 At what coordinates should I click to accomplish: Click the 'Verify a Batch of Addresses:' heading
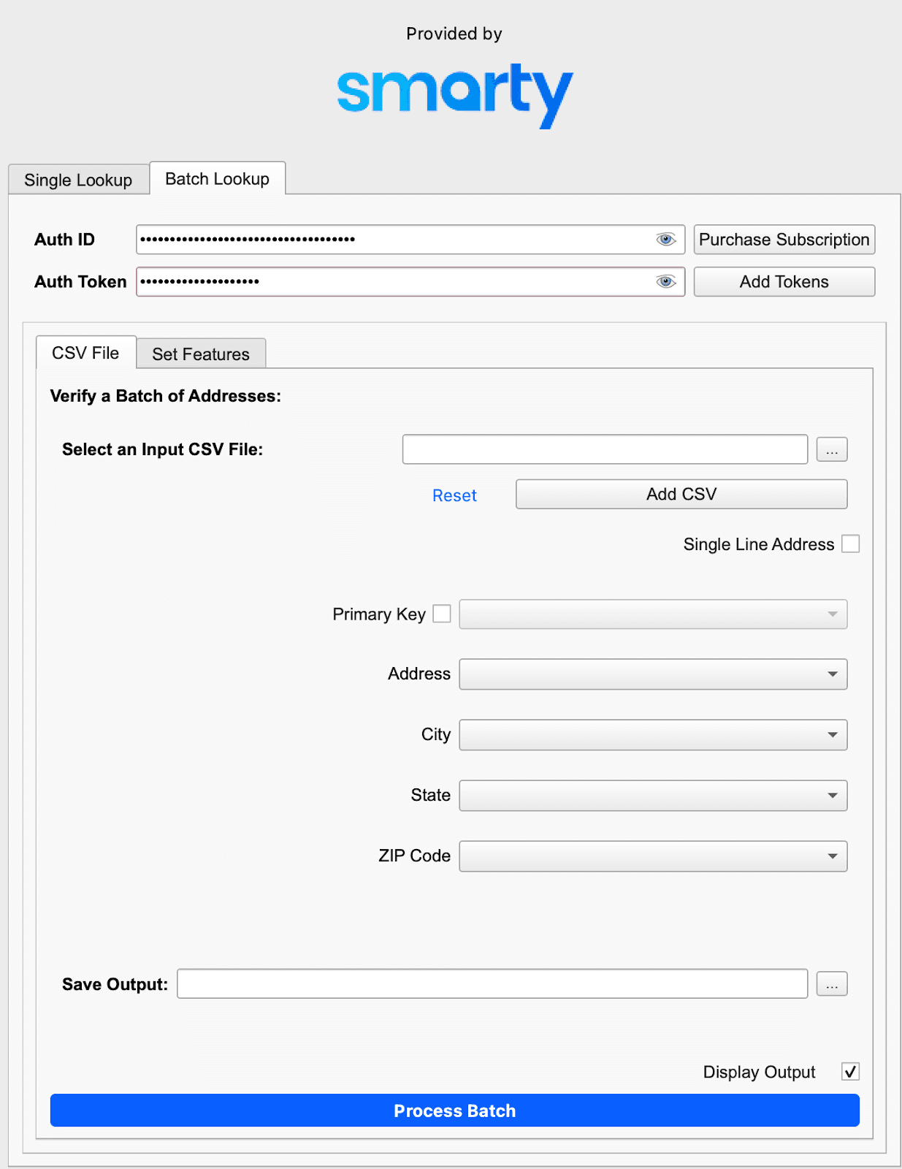tap(166, 396)
